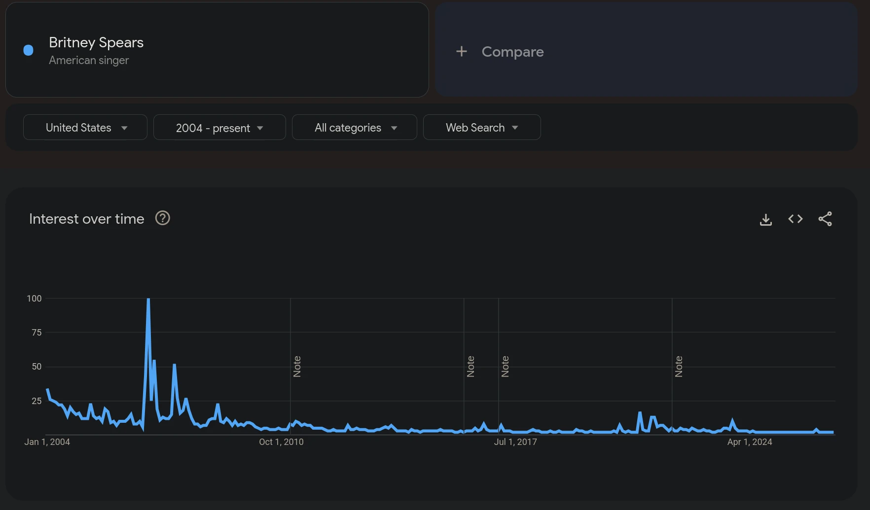This screenshot has width=870, height=510.
Task: Click the plus icon to add comparison
Action: click(461, 51)
